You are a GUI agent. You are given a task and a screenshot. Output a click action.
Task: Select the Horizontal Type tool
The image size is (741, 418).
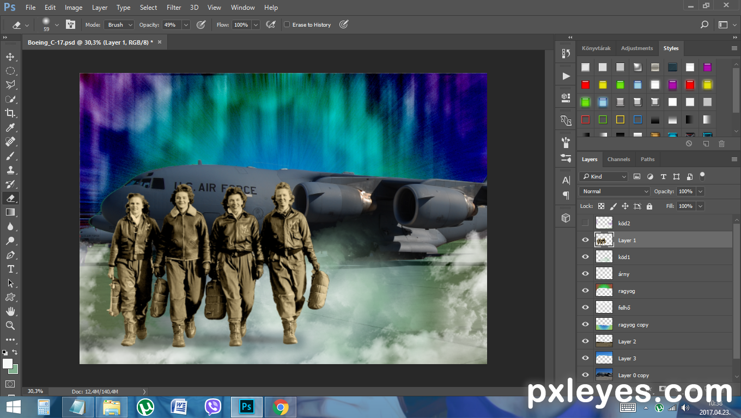click(x=10, y=269)
